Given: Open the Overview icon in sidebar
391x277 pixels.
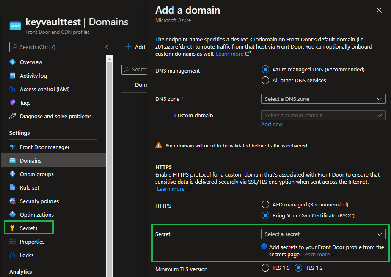Looking at the screenshot, I should coord(12,62).
